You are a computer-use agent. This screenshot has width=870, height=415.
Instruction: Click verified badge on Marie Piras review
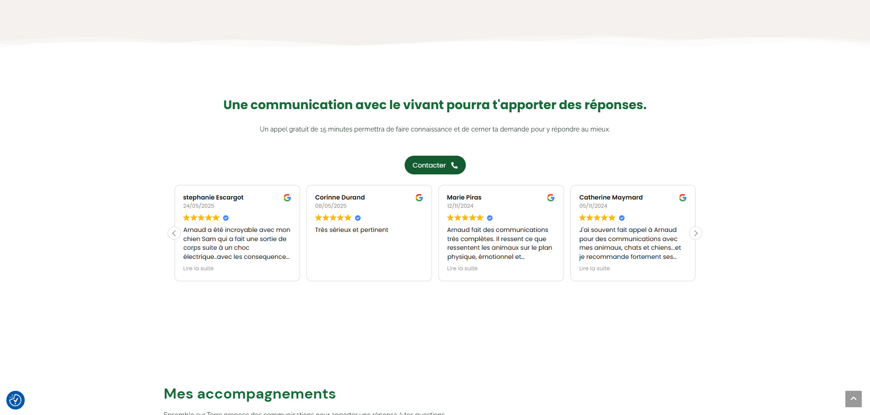490,218
